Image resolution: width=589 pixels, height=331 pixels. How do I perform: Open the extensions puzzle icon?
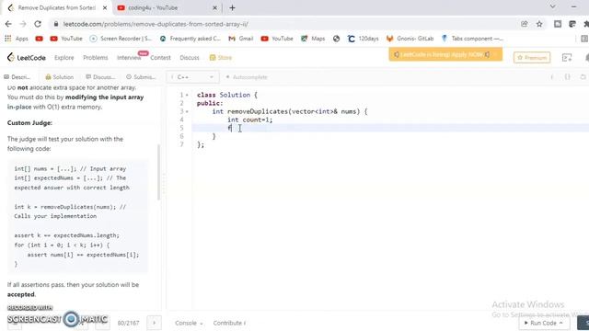[586, 24]
